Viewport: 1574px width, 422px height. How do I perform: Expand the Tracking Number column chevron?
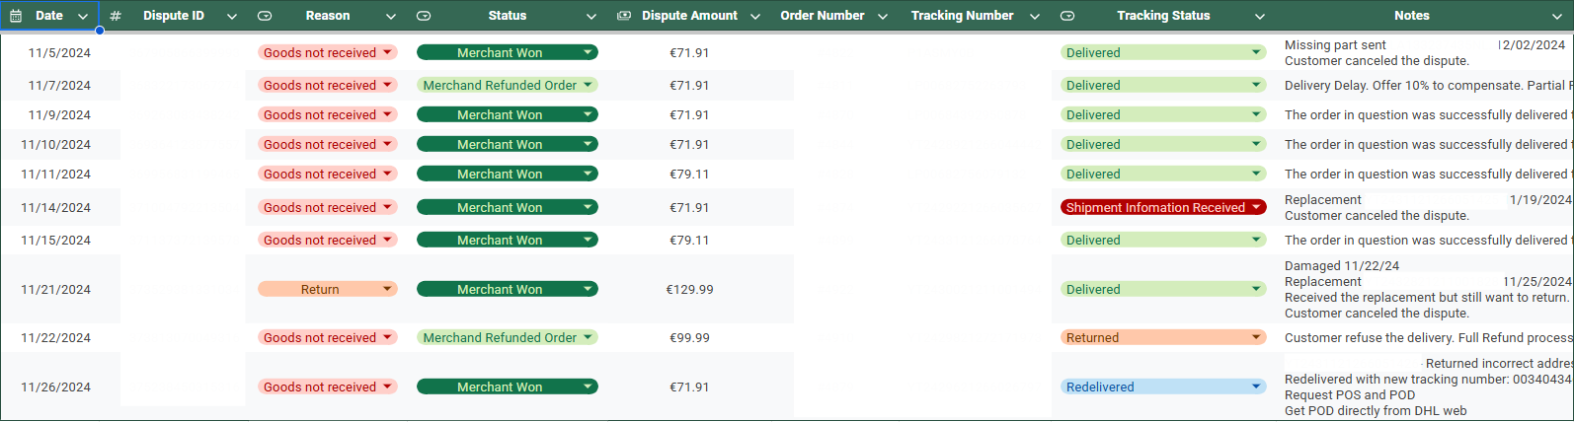click(x=1035, y=16)
